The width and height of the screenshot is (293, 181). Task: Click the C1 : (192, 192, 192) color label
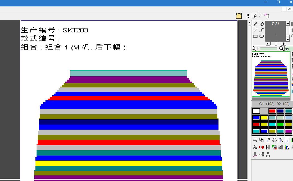pyautogui.click(x=274, y=104)
